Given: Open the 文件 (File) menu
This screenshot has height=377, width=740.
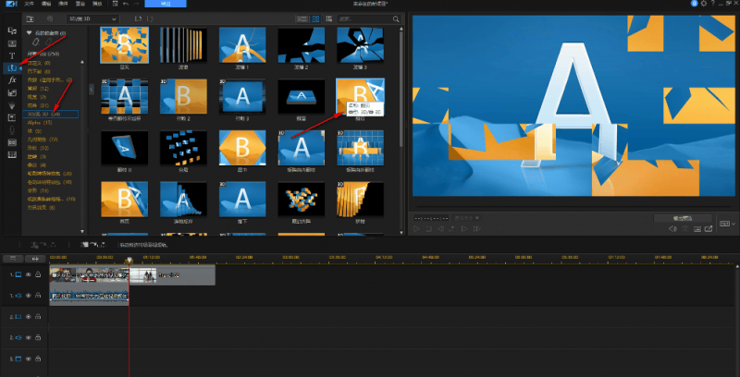Looking at the screenshot, I should pyautogui.click(x=30, y=5).
